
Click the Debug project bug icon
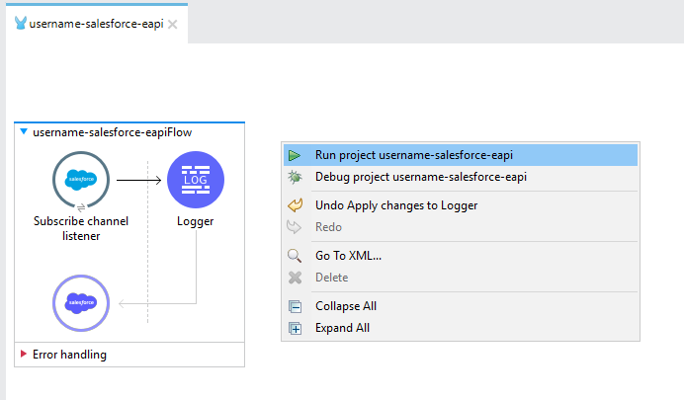click(x=294, y=177)
